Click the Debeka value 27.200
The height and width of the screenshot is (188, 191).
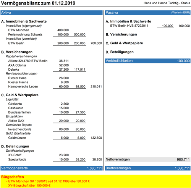tap(64, 70)
